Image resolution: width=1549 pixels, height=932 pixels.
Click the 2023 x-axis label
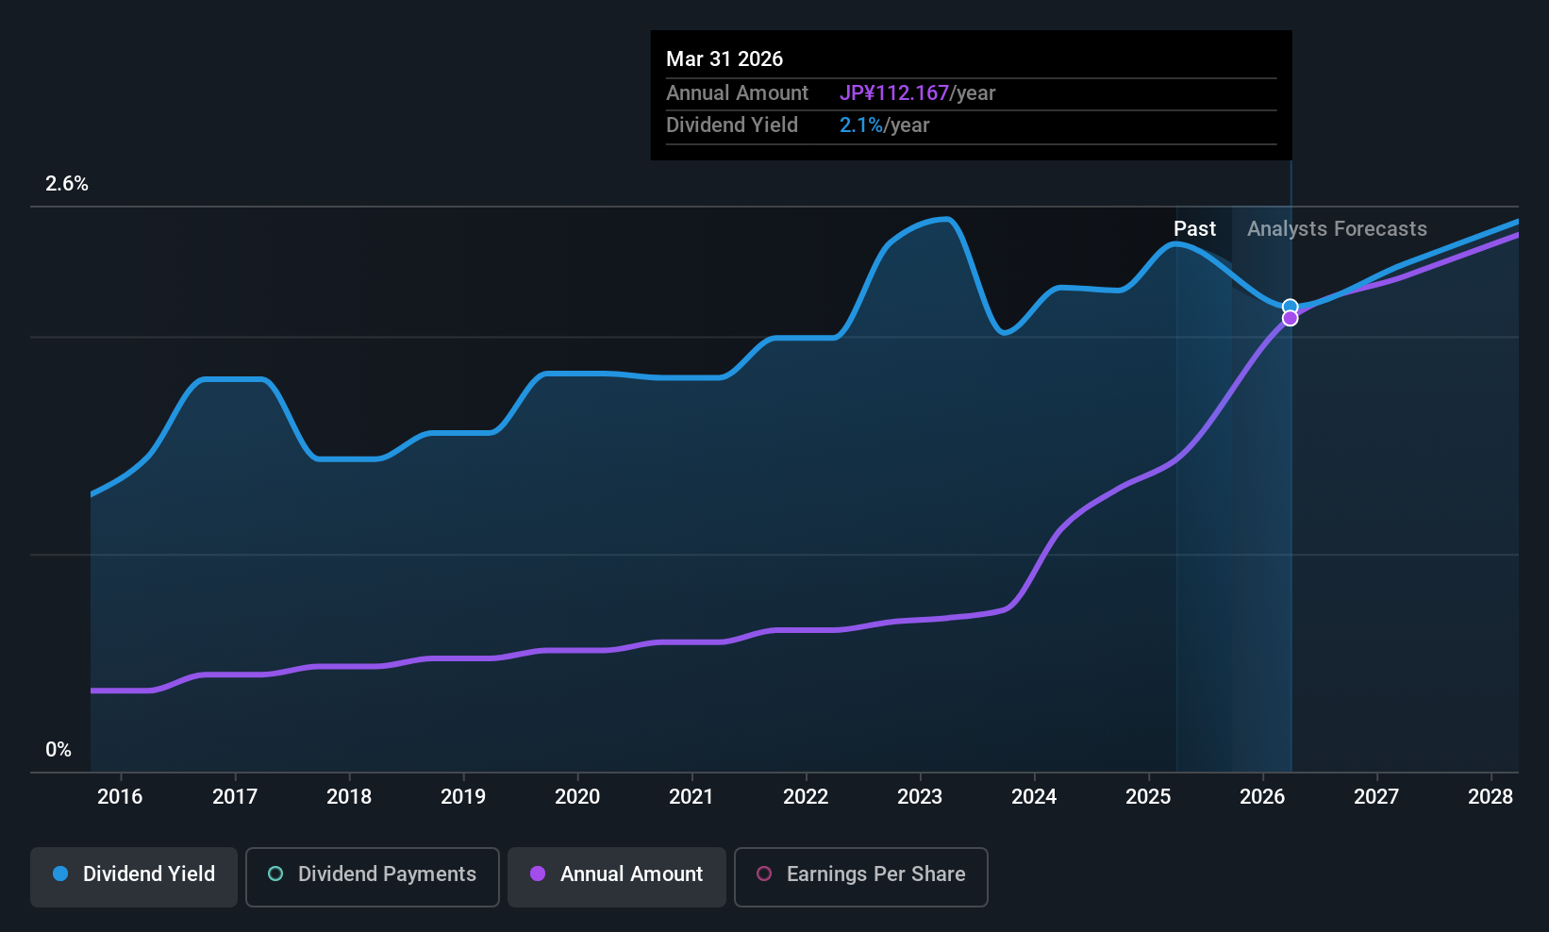pos(920,796)
